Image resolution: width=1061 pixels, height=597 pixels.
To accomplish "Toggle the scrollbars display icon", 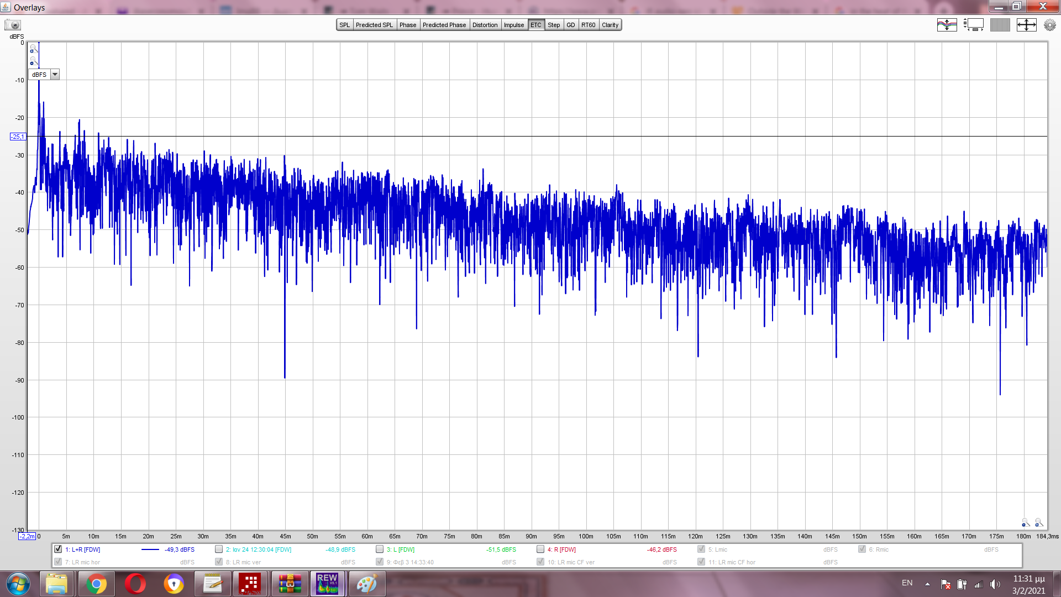I will tap(973, 25).
